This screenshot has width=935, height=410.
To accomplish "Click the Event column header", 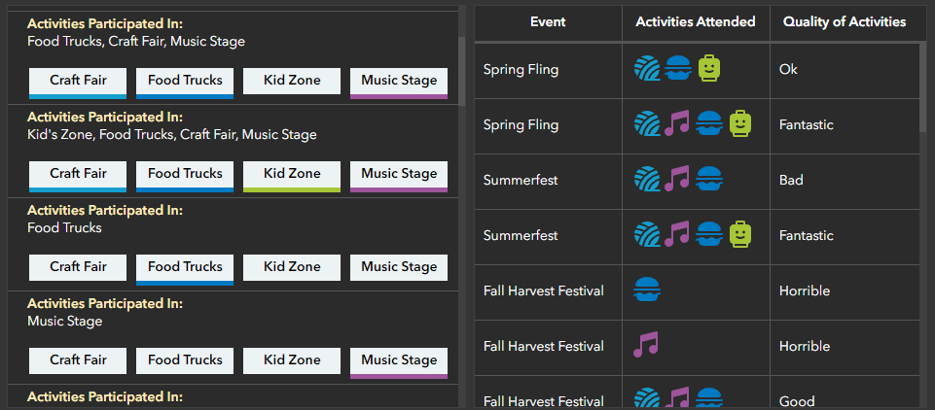I will (548, 22).
